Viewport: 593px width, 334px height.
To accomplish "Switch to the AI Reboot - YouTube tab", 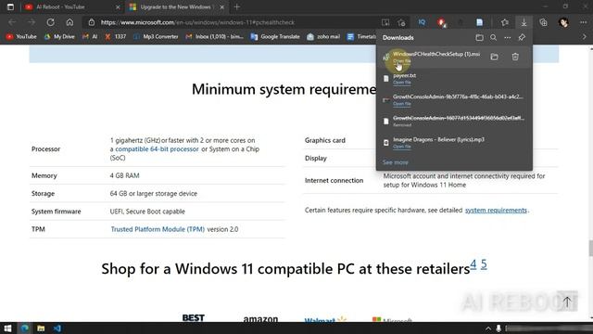I will [x=72, y=6].
